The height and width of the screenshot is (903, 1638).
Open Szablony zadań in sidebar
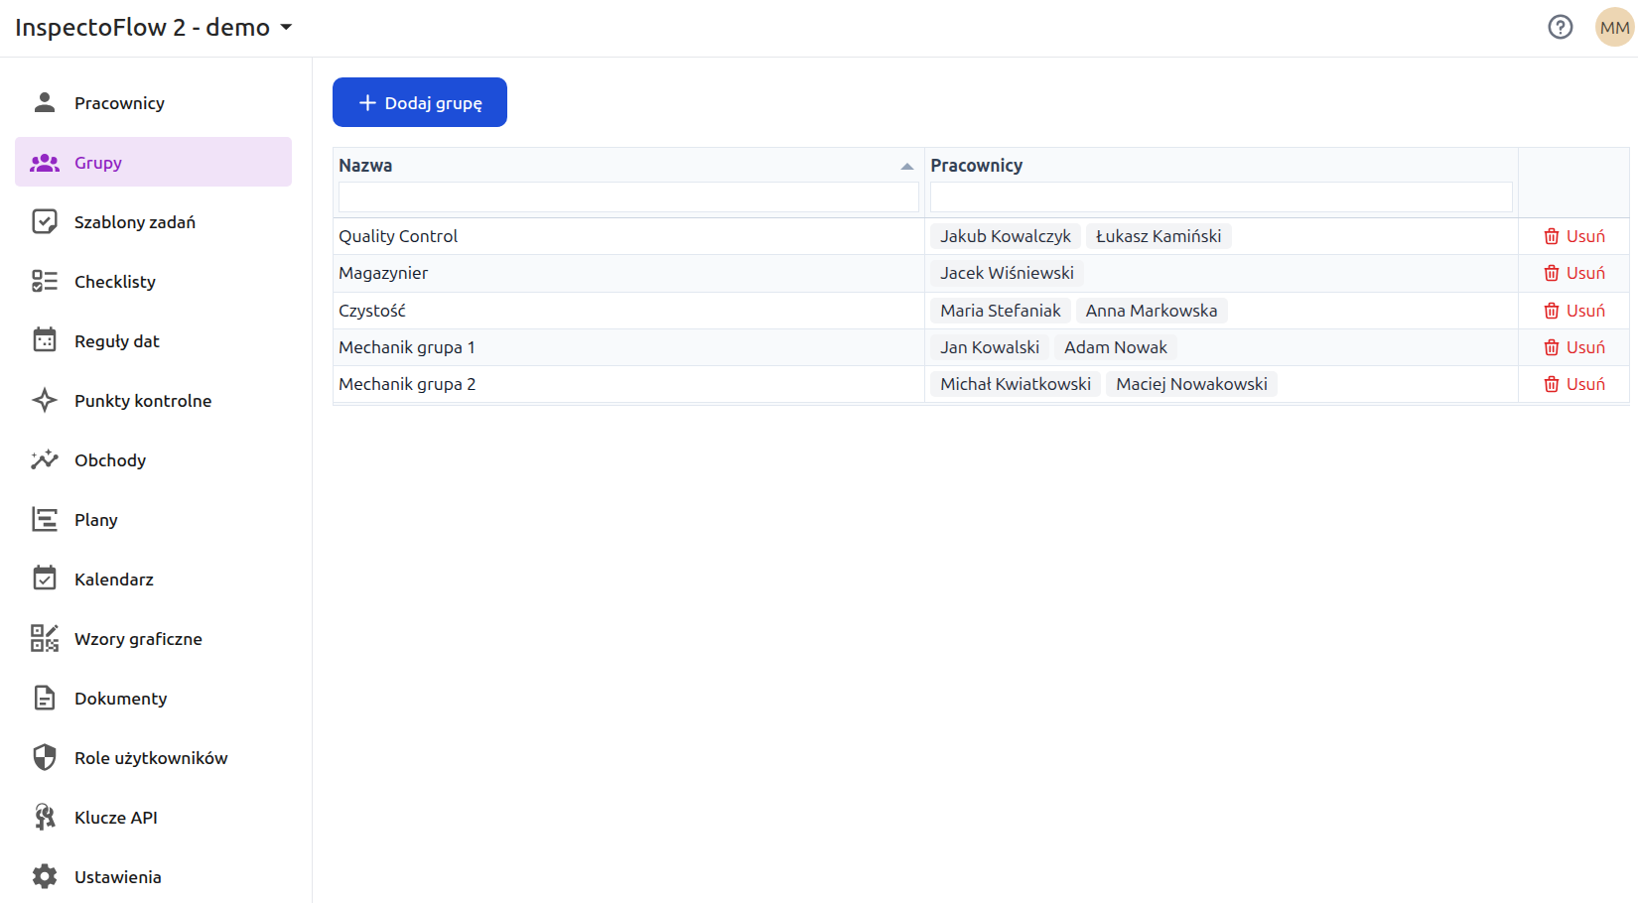point(134,222)
